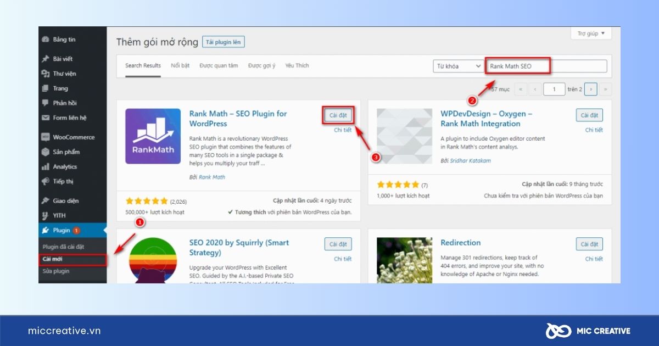The image size is (659, 346).
Task: Click the Redirection plugin flower thumbnail
Action: pos(404,260)
